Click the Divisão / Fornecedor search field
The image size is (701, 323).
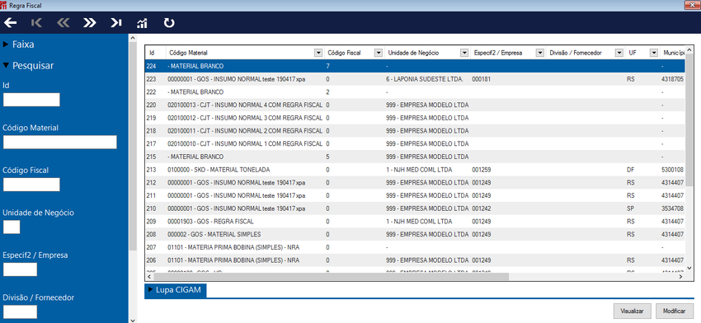20,311
